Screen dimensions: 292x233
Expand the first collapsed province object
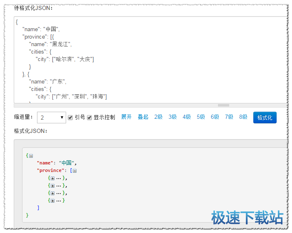click(52, 178)
